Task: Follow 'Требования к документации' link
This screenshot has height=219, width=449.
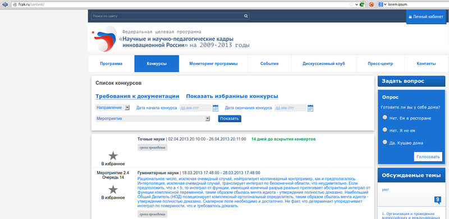Action: tap(138, 96)
